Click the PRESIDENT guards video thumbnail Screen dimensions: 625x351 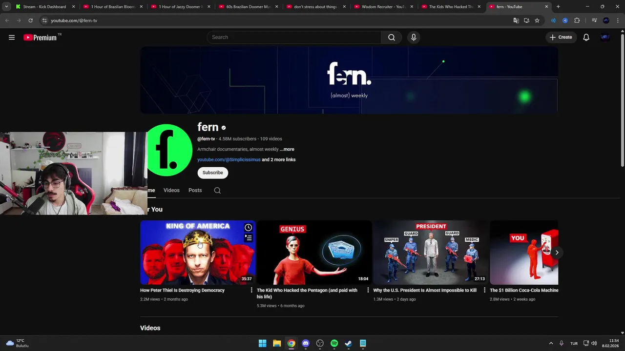431,253
